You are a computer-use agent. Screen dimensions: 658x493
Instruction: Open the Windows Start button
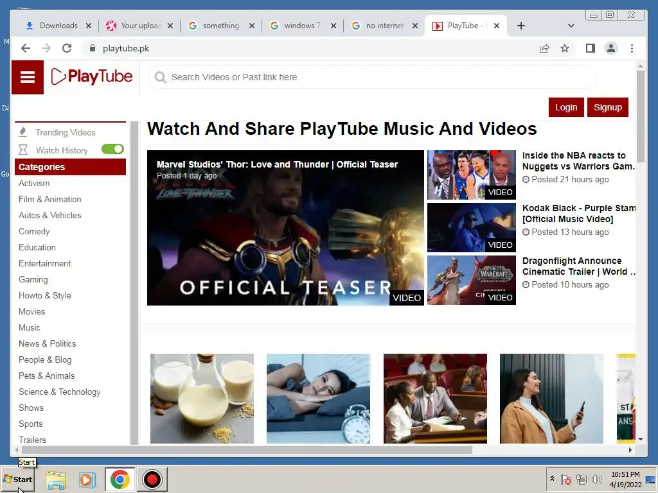coord(17,479)
